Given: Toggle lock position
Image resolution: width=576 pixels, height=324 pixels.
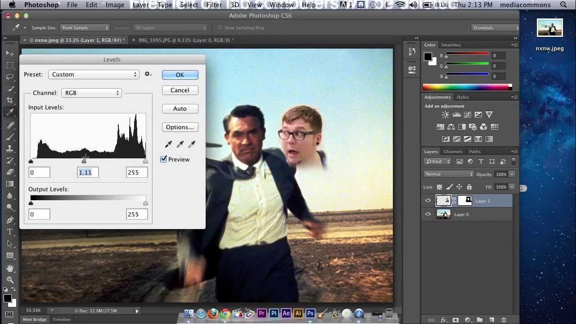Looking at the screenshot, I should click(x=459, y=187).
